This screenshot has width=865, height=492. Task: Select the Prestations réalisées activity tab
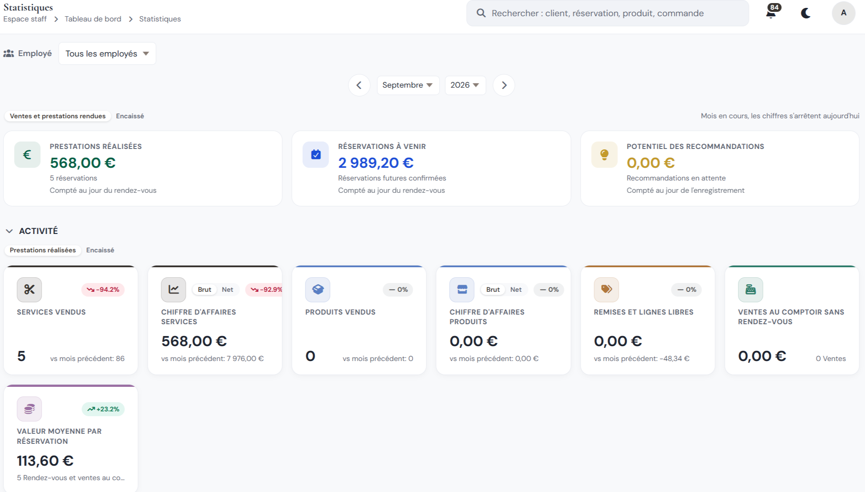tap(43, 250)
